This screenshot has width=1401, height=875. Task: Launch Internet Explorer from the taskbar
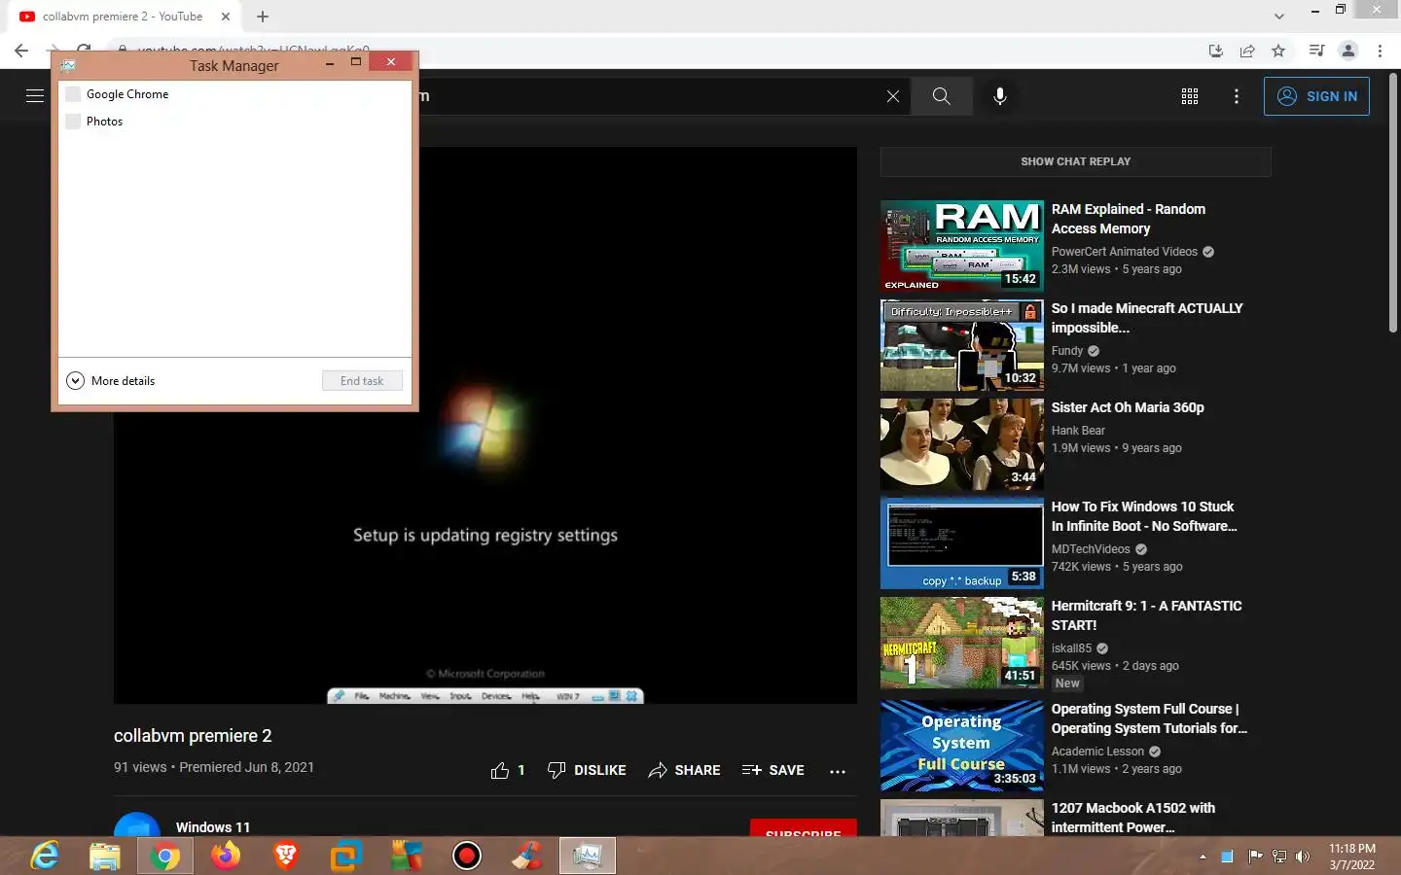tap(45, 856)
